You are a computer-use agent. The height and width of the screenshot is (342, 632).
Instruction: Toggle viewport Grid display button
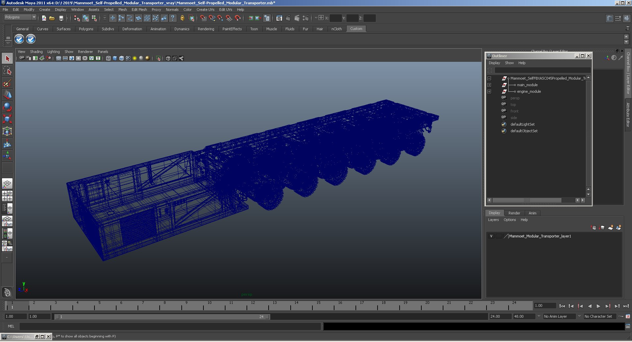(x=59, y=58)
